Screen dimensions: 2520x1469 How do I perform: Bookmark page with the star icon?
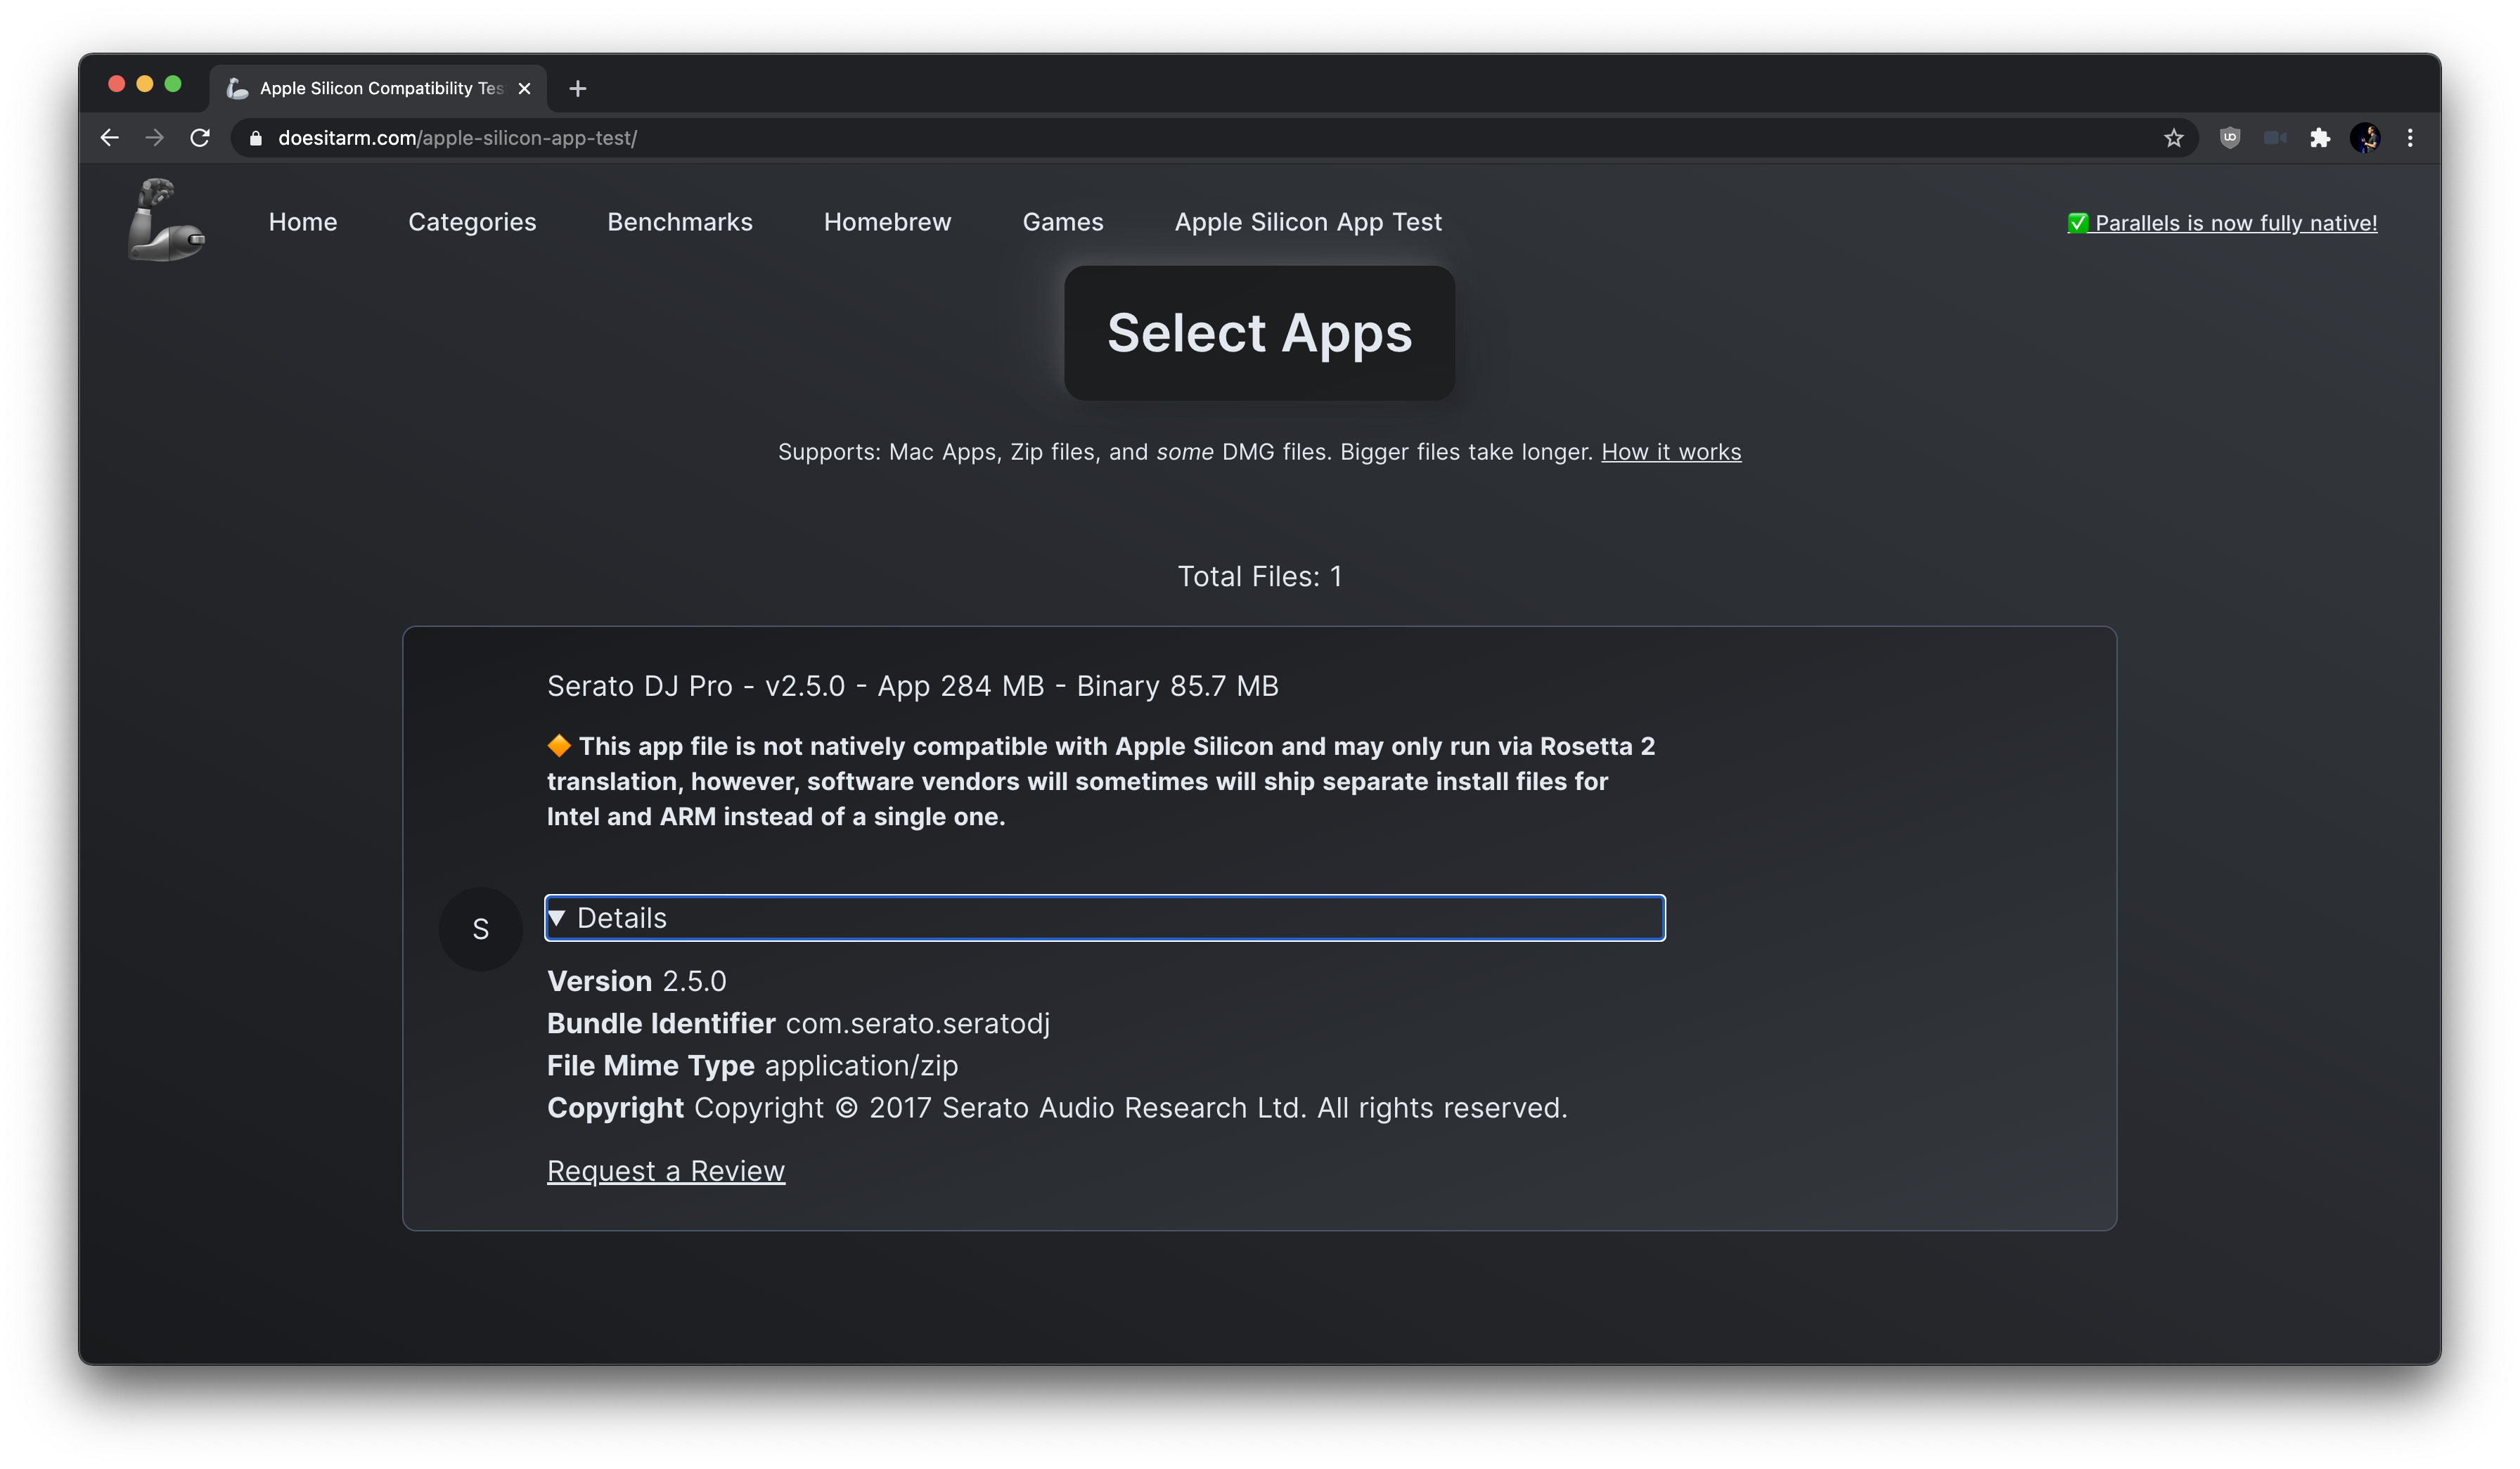tap(2174, 138)
